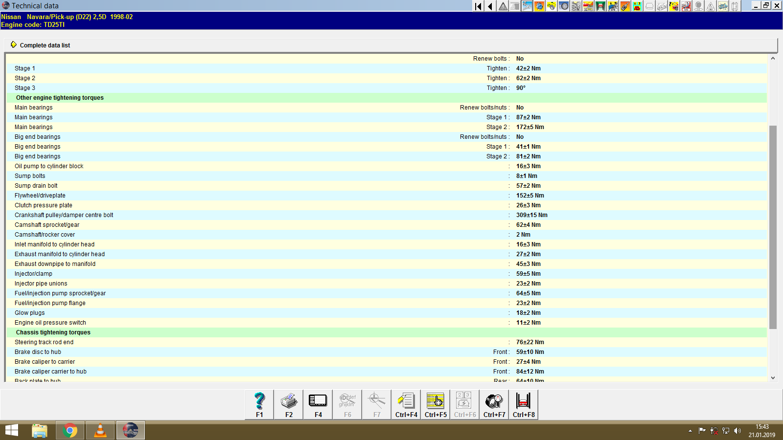Image resolution: width=783 pixels, height=440 pixels.
Task: Print the data list using the F2 printer icon
Action: coord(288,401)
